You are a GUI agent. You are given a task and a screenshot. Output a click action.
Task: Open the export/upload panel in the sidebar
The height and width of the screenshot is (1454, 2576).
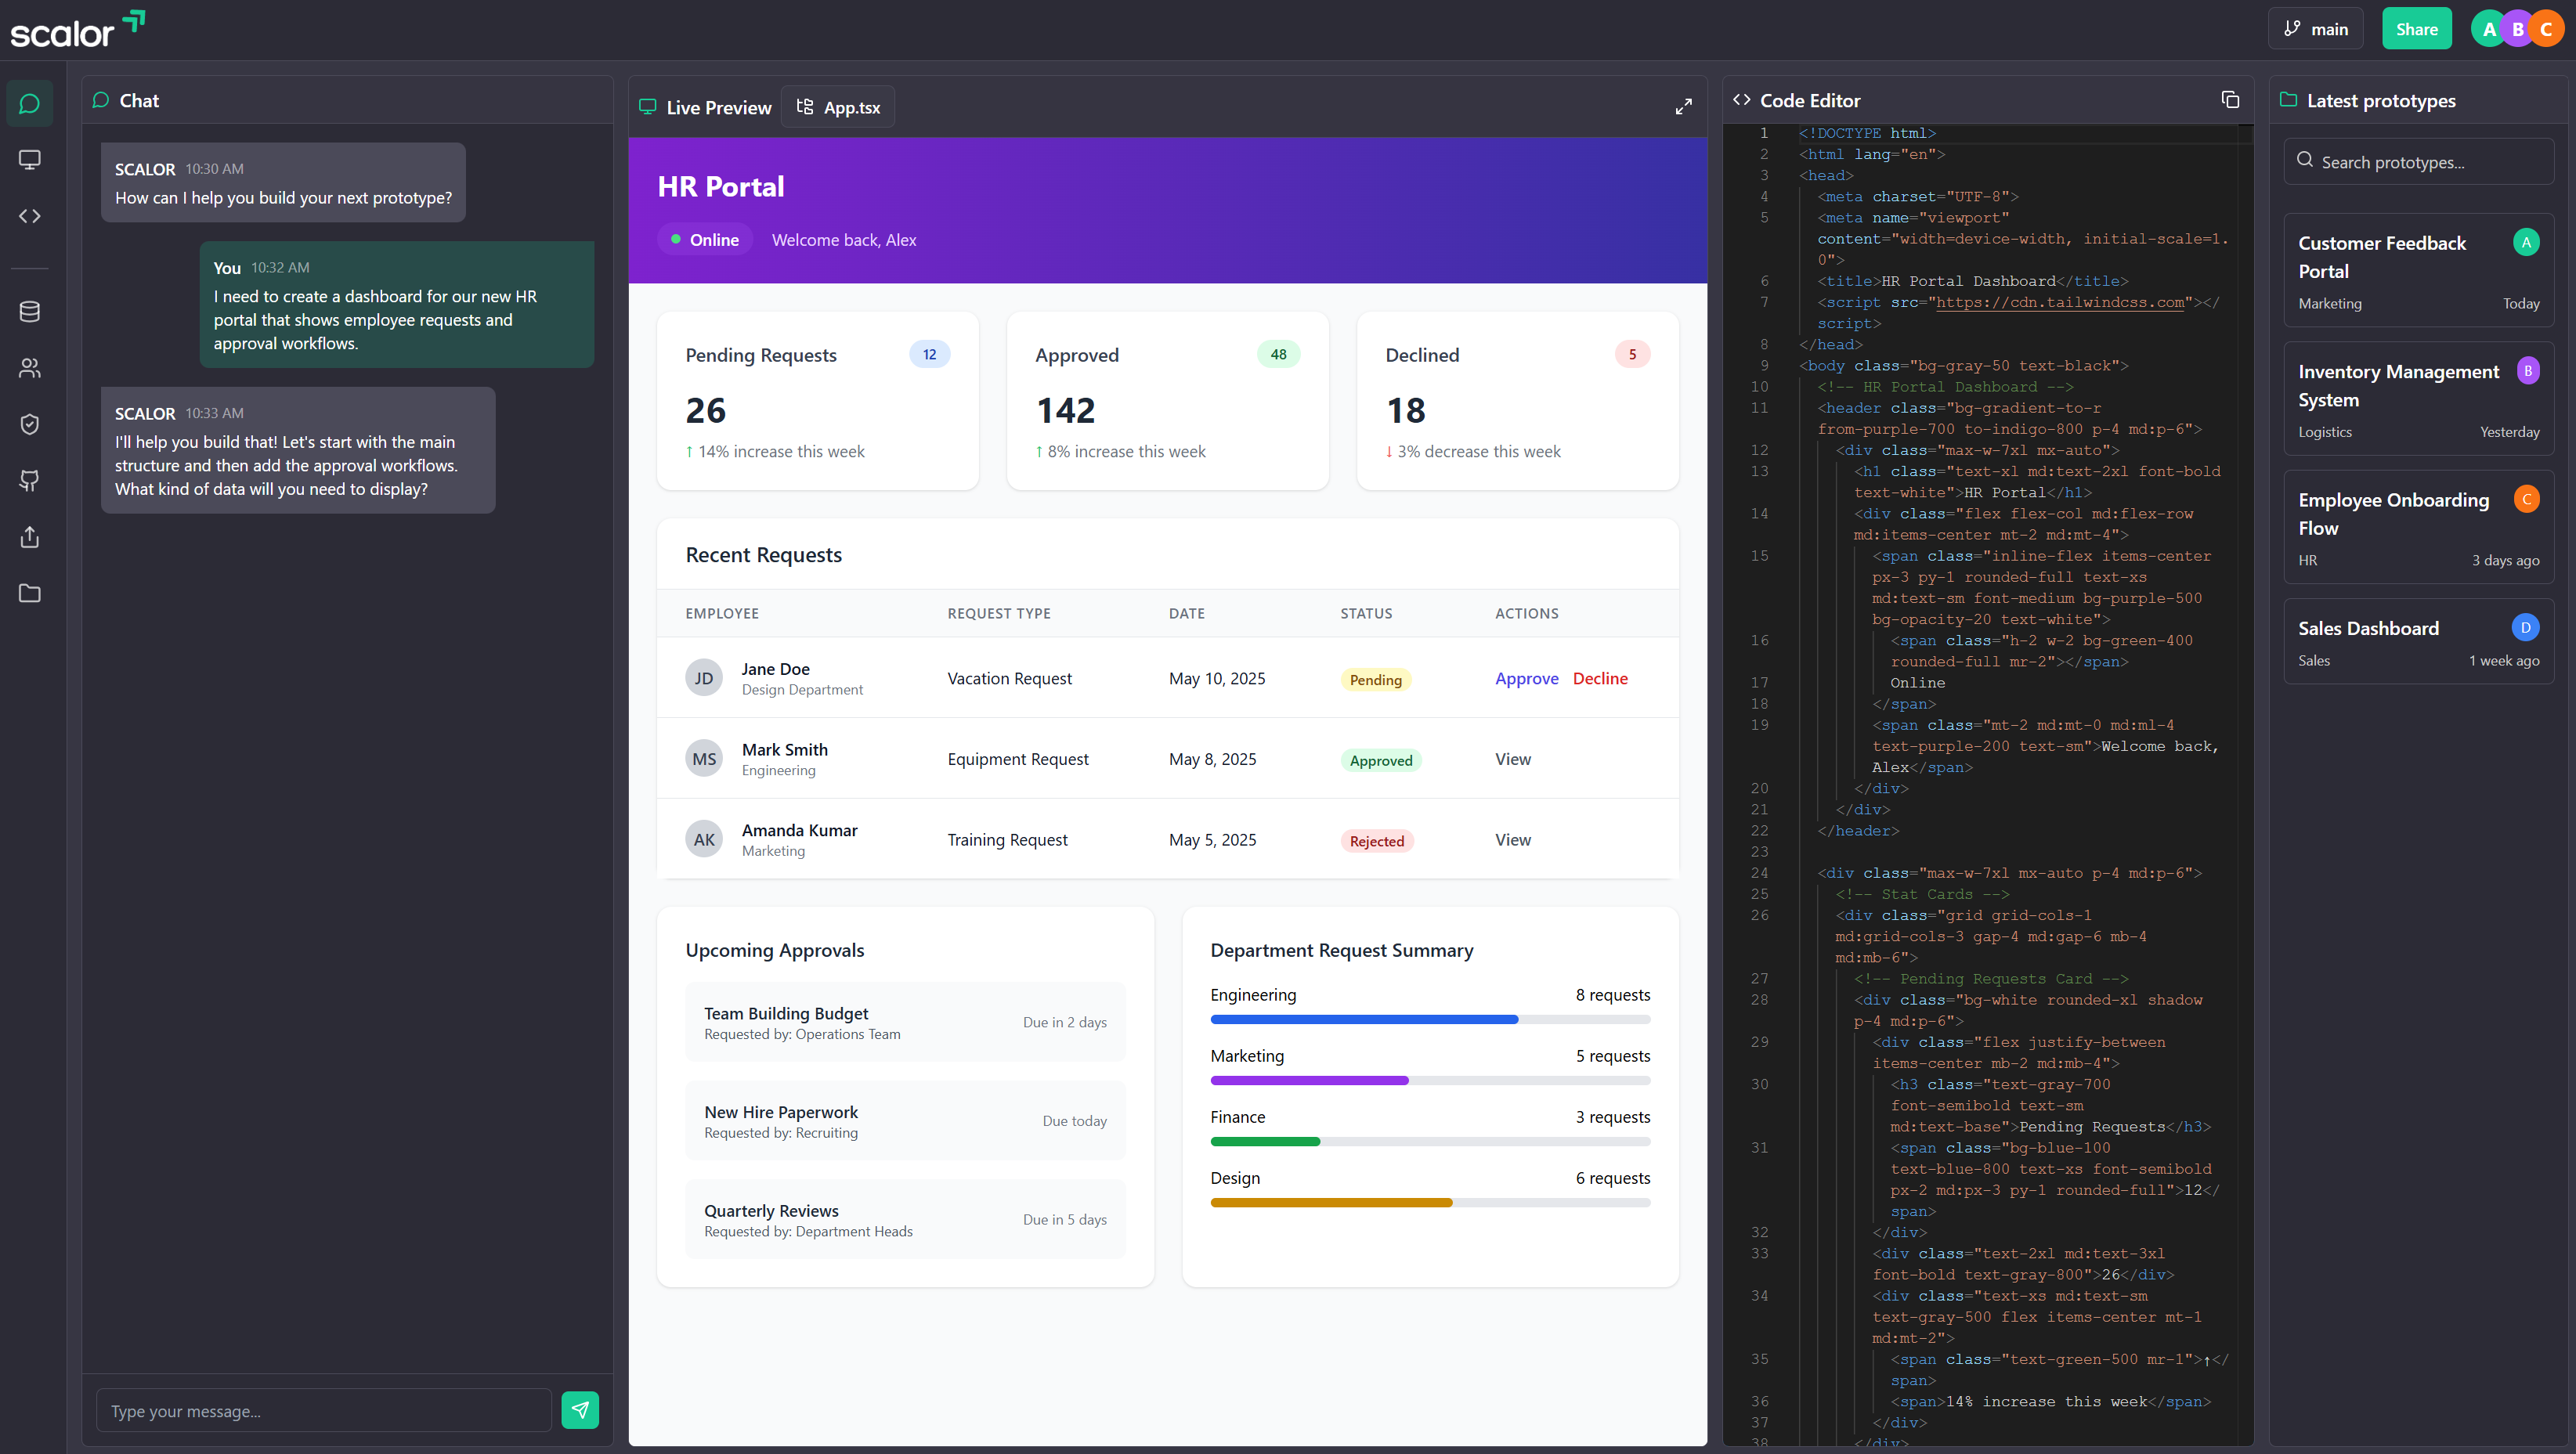point(29,537)
